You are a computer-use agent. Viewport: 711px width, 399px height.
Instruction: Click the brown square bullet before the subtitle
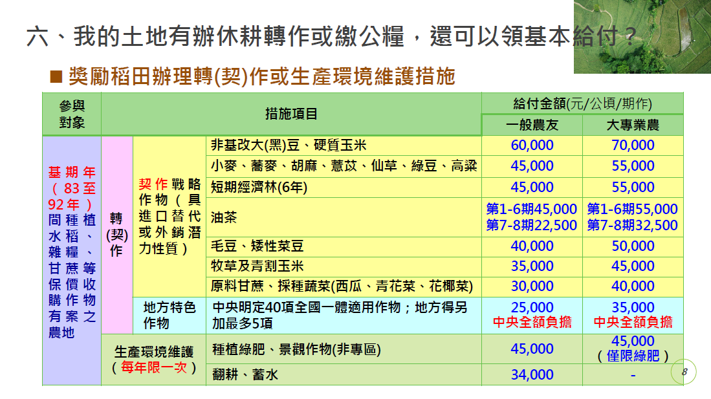(56, 77)
